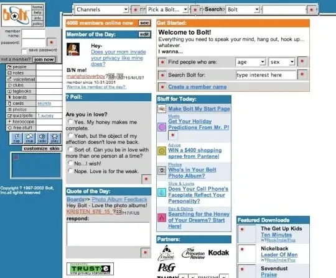Launch the radio icon button
The width and height of the screenshot is (336, 278).
(42, 138)
